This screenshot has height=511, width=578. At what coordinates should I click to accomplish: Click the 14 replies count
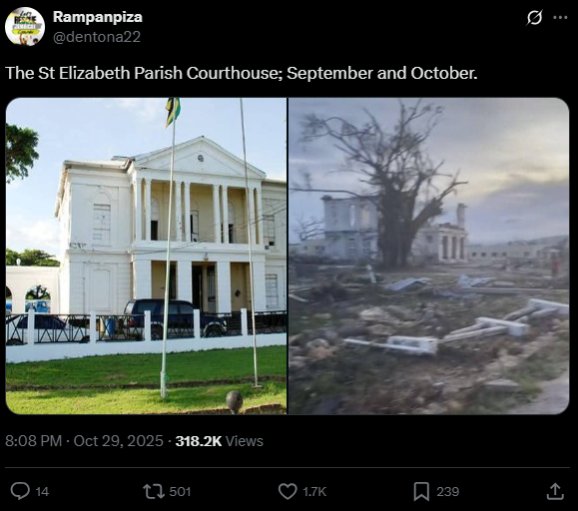click(42, 491)
